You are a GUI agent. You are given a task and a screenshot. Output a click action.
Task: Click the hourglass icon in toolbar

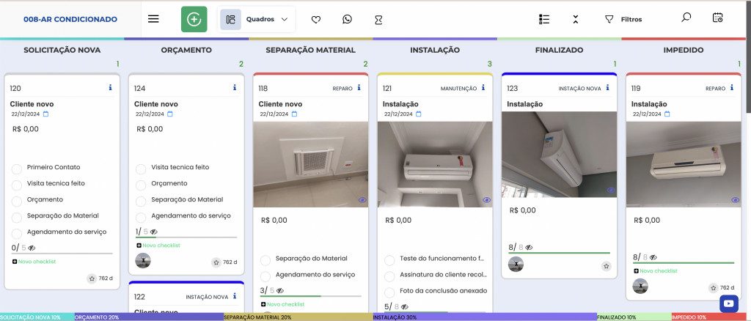point(378,20)
